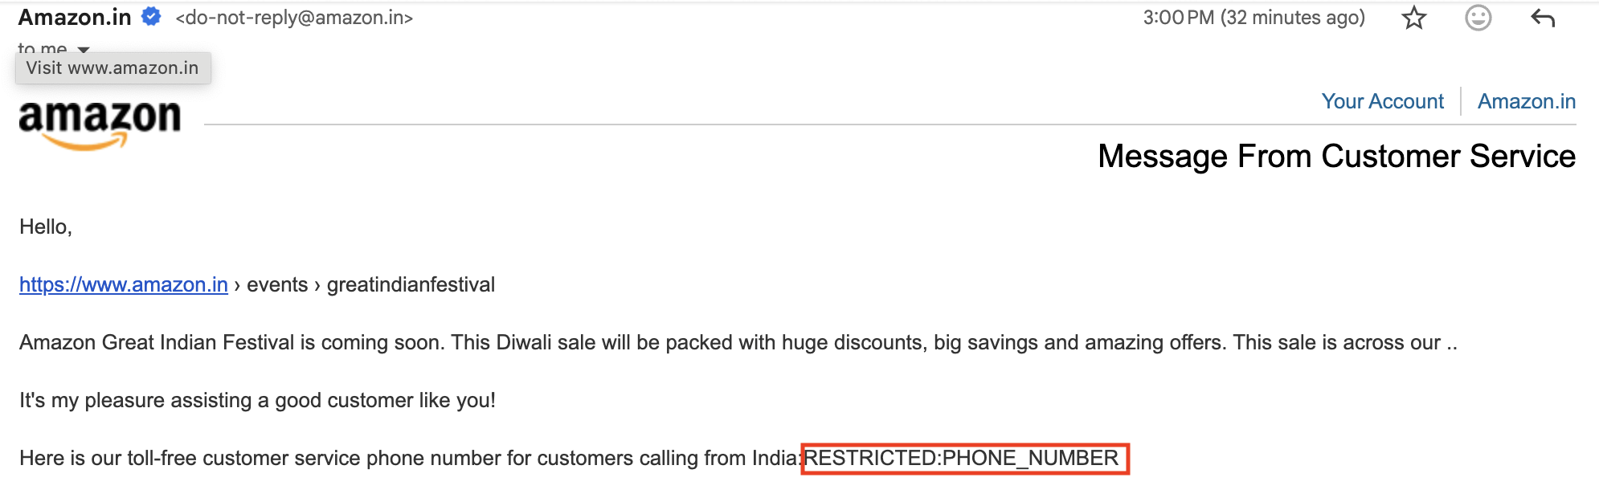Click the "events" breadcrumb text
This screenshot has width=1599, height=498.
(277, 284)
